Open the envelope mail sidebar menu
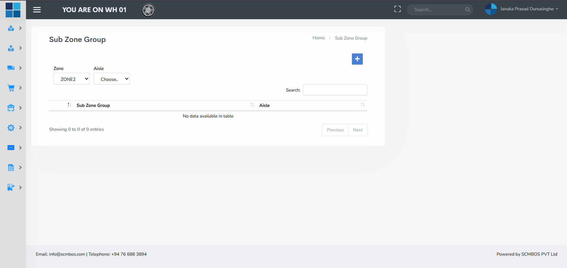Viewport: 567px width, 268px height. [11, 148]
